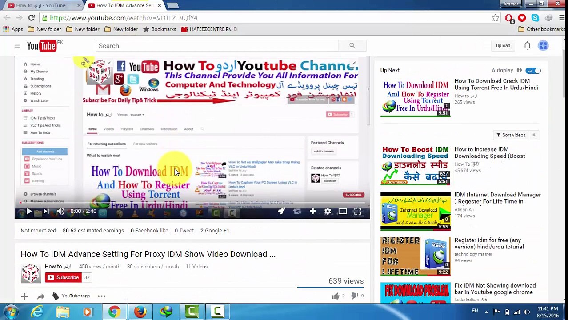The image size is (568, 320).
Task: Expand the arrow beside Sort videos
Action: pyautogui.click(x=534, y=135)
